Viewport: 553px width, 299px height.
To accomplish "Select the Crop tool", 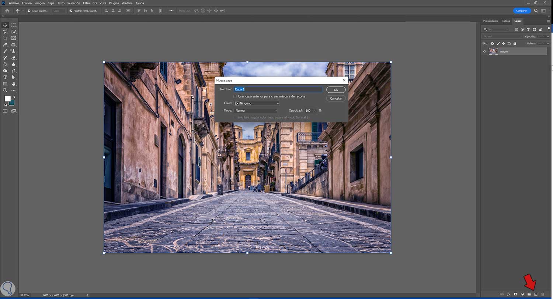I will pos(5,38).
